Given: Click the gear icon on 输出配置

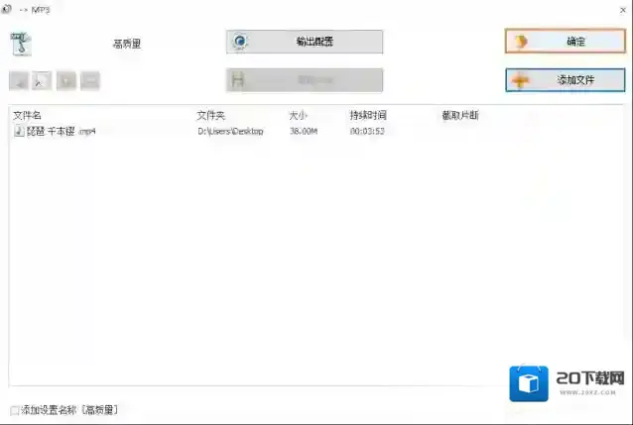Looking at the screenshot, I should [239, 42].
